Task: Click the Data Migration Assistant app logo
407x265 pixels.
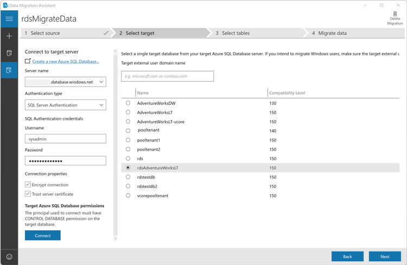Action: [x=5, y=5]
